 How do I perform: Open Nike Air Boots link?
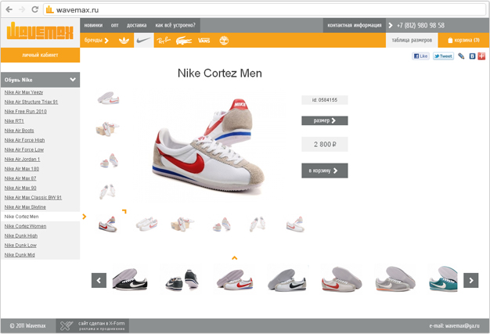tap(19, 131)
